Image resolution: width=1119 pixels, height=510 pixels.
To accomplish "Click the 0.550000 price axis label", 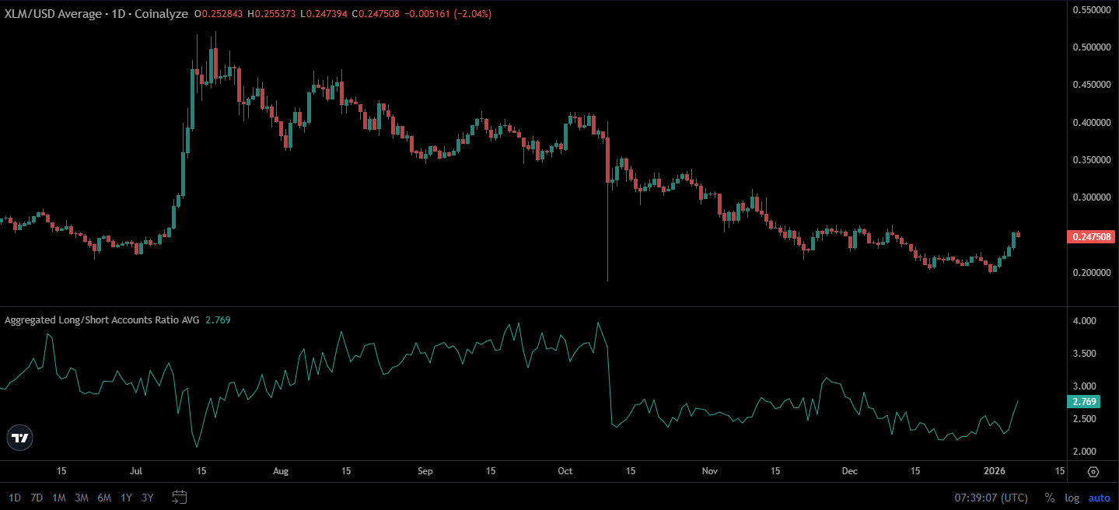I will (x=1090, y=10).
